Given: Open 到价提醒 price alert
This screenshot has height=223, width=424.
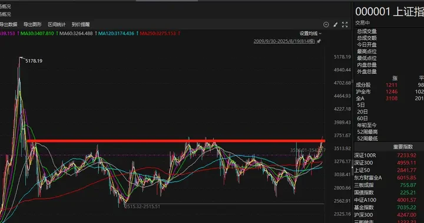Looking at the screenshot, I should (x=81, y=25).
